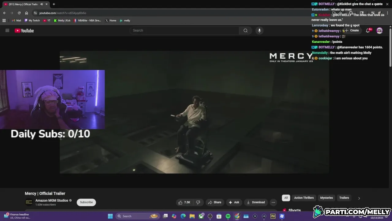The height and width of the screenshot is (221, 392).
Task: Open Spotify from the taskbar
Action: click(228, 216)
